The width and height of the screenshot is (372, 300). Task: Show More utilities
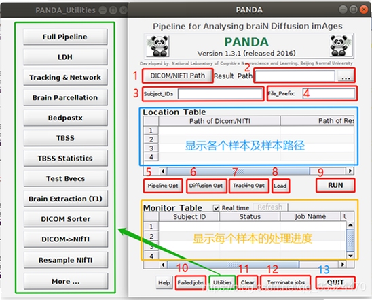[65, 281]
